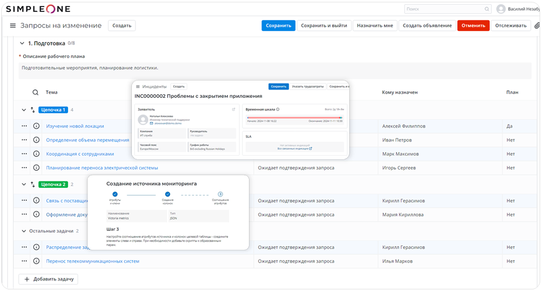Open link Перенос телекоммуникационных систем
Image resolution: width=542 pixels, height=290 pixels.
pyautogui.click(x=93, y=261)
